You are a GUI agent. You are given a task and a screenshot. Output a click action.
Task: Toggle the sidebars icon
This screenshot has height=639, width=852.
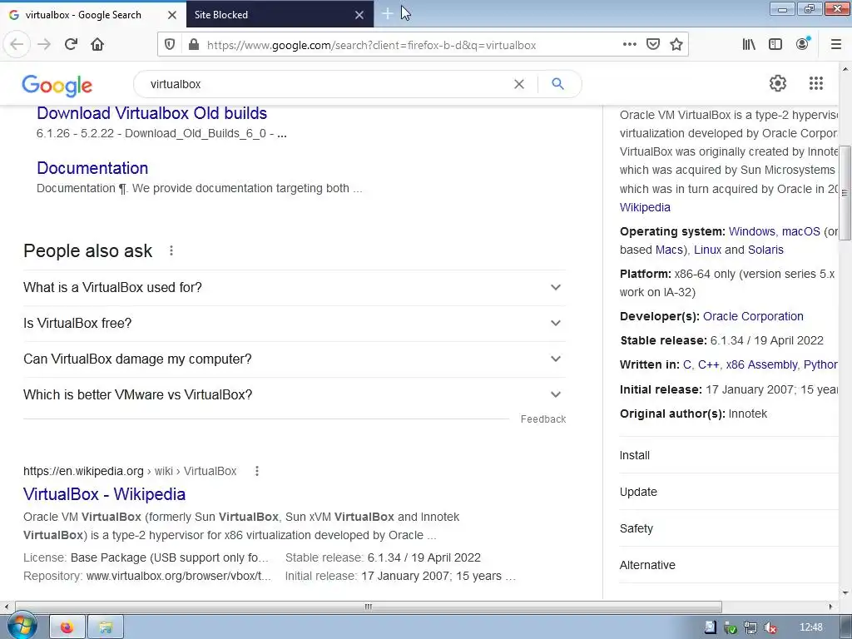coord(775,44)
